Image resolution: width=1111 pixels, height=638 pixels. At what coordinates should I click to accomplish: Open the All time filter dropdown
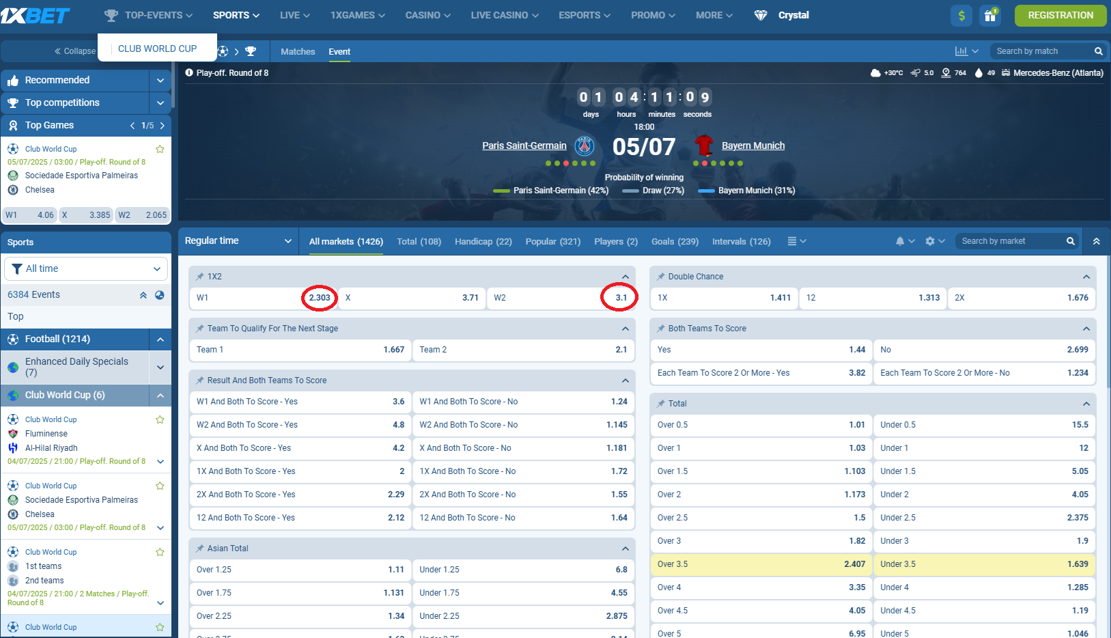point(86,268)
